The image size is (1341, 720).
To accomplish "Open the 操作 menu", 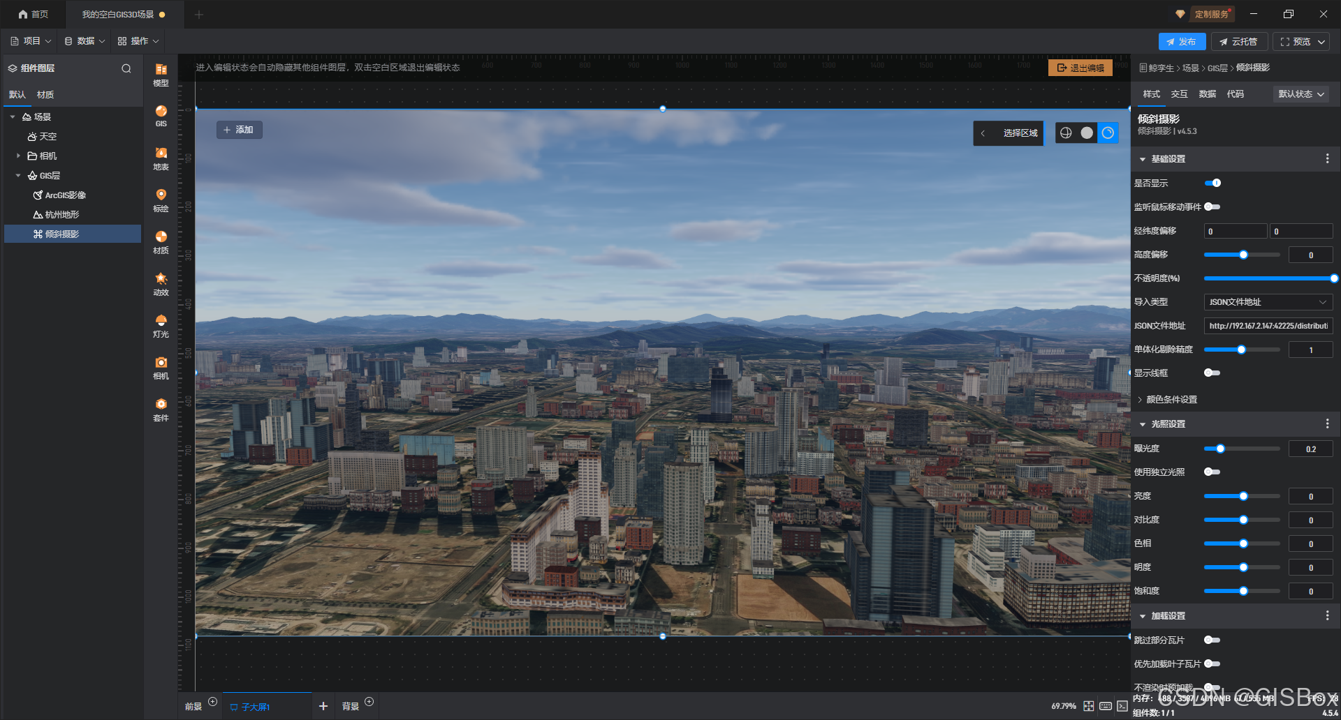I will click(138, 41).
